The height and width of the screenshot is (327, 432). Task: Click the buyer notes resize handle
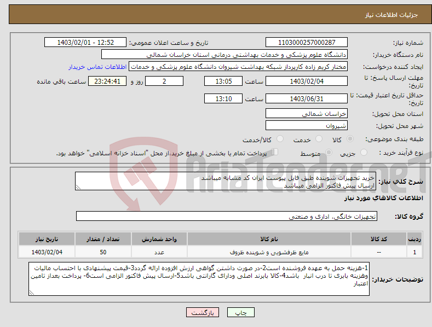coord(32,293)
